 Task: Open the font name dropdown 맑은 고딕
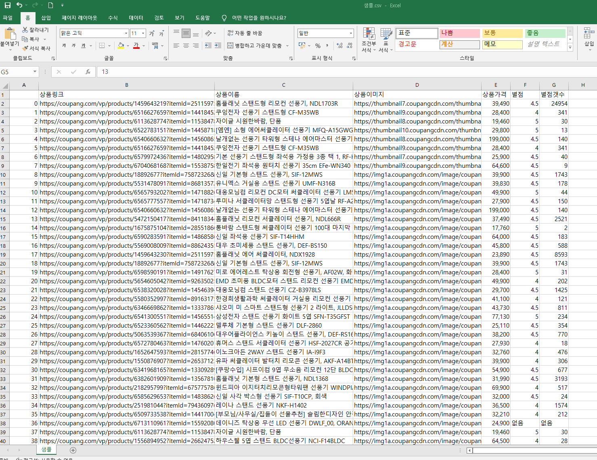pyautogui.click(x=126, y=33)
